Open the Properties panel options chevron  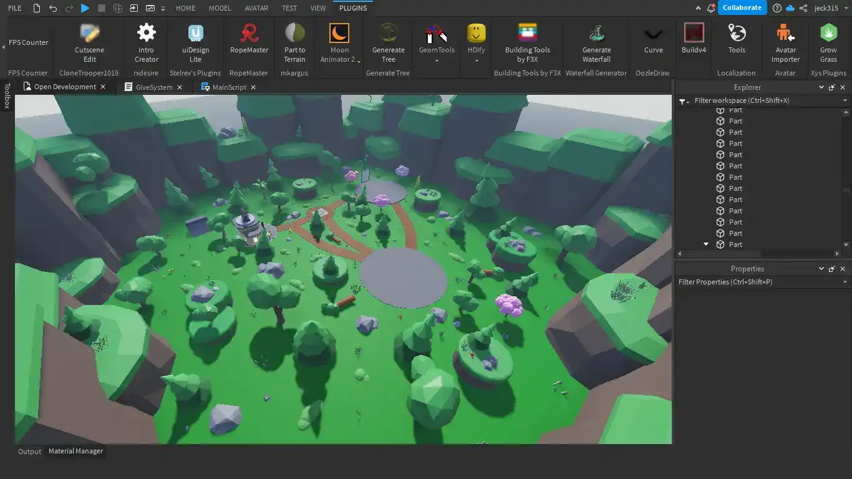click(821, 269)
